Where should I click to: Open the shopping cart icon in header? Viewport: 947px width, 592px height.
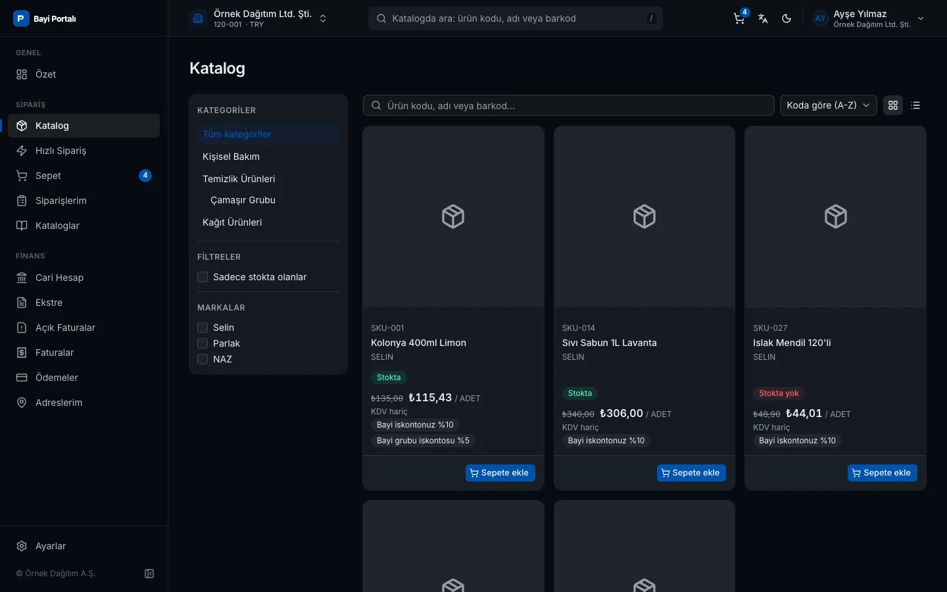[x=740, y=18]
